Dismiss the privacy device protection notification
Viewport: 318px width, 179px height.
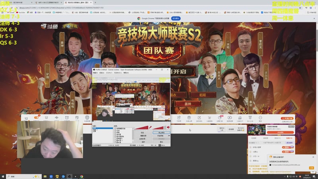[x=313, y=157]
